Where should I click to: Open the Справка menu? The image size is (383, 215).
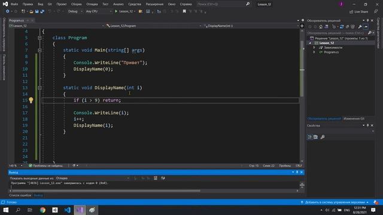(x=186, y=4)
